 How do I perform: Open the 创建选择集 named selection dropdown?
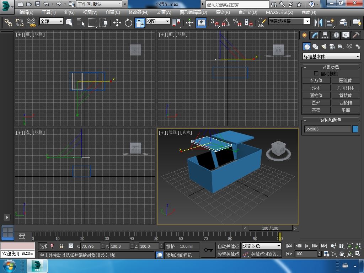tap(289, 21)
